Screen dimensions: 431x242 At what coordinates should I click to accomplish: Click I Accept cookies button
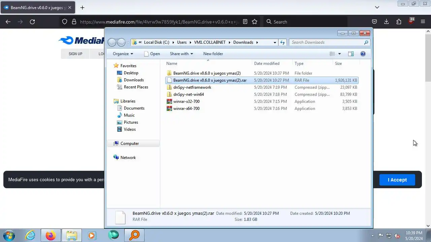tap(397, 180)
